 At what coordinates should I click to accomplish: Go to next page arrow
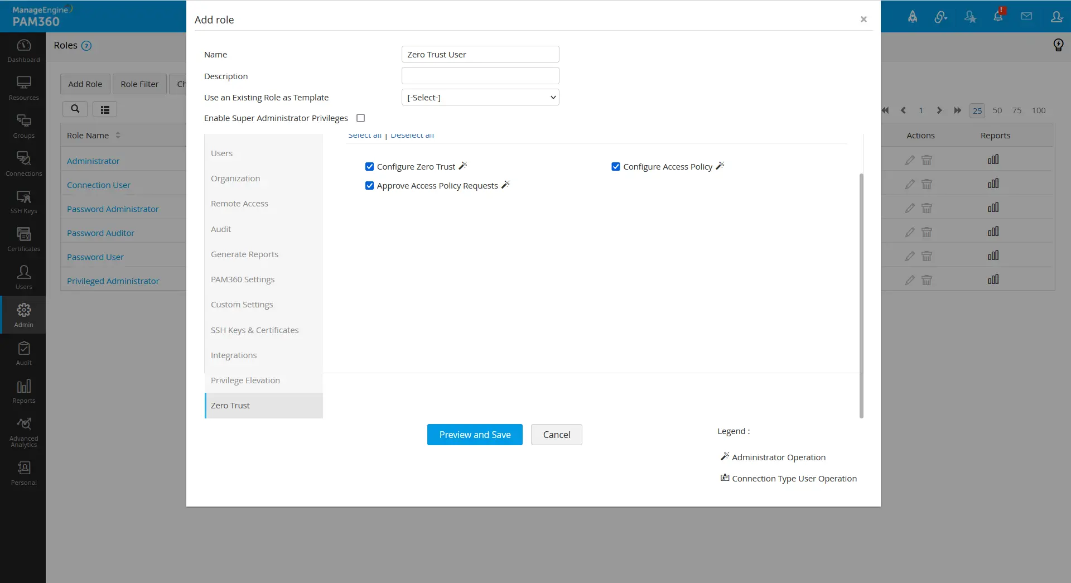tap(939, 110)
